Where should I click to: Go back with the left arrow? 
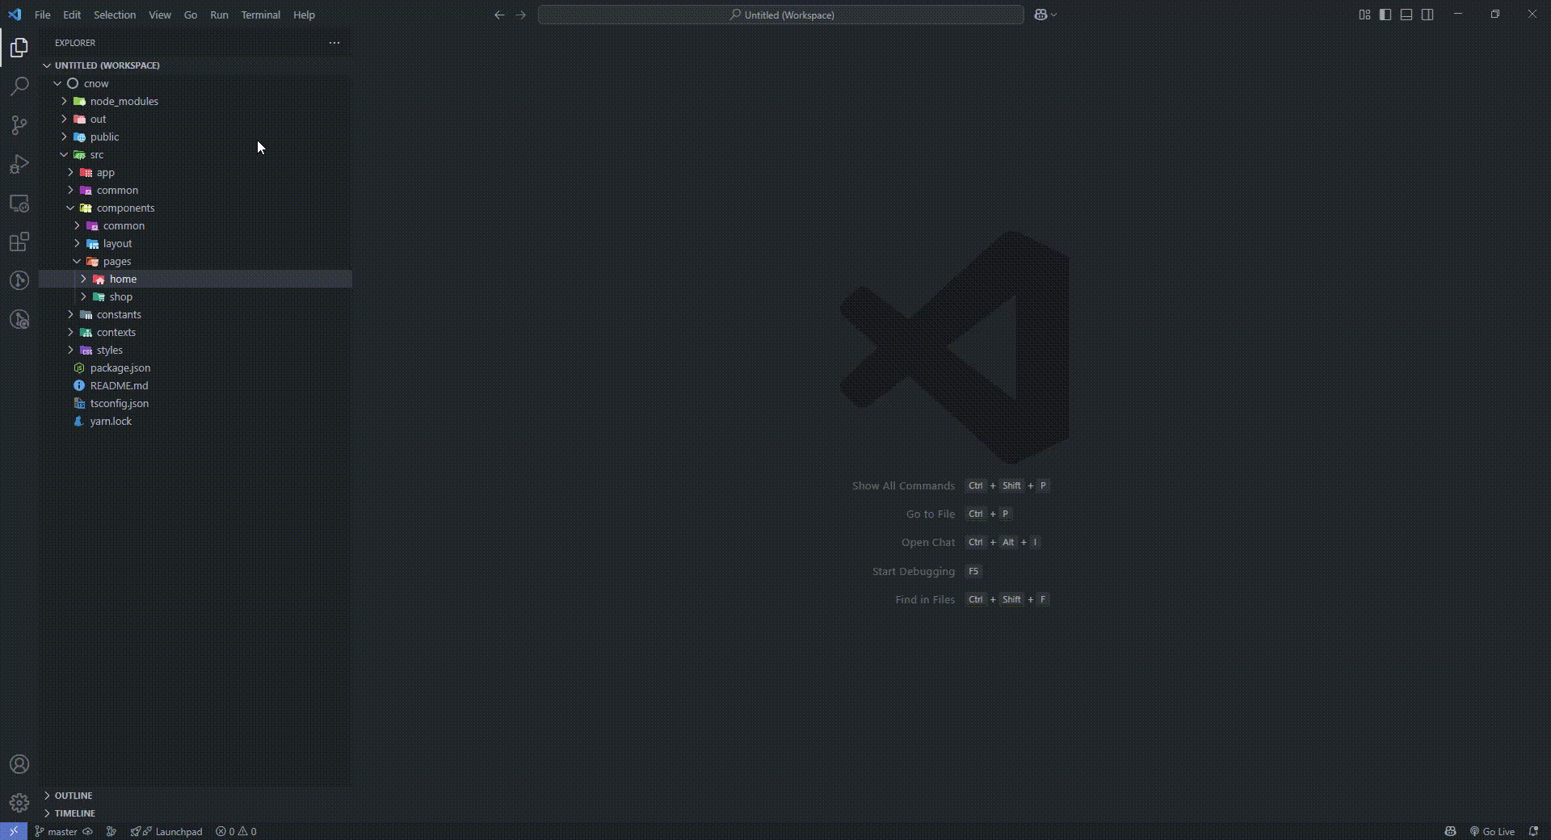point(499,15)
